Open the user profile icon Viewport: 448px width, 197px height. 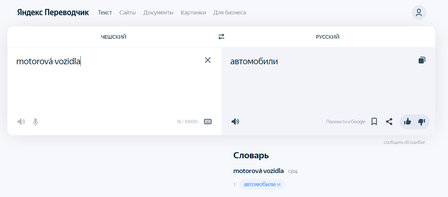tap(419, 13)
